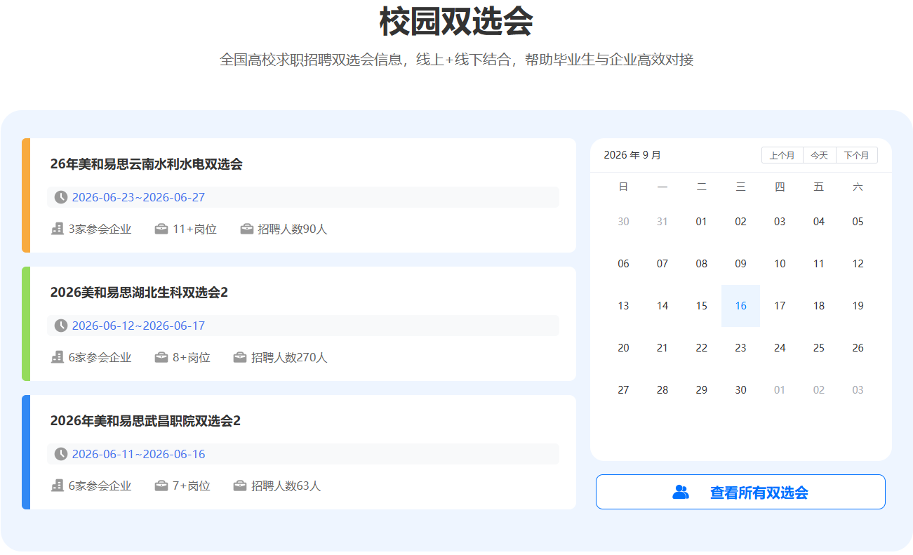Click the briefcase icon next to 招聘人数270人
The width and height of the screenshot is (913, 555).
240,357
